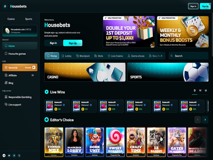Expand the Rewards Rookie section

pos(19,68)
